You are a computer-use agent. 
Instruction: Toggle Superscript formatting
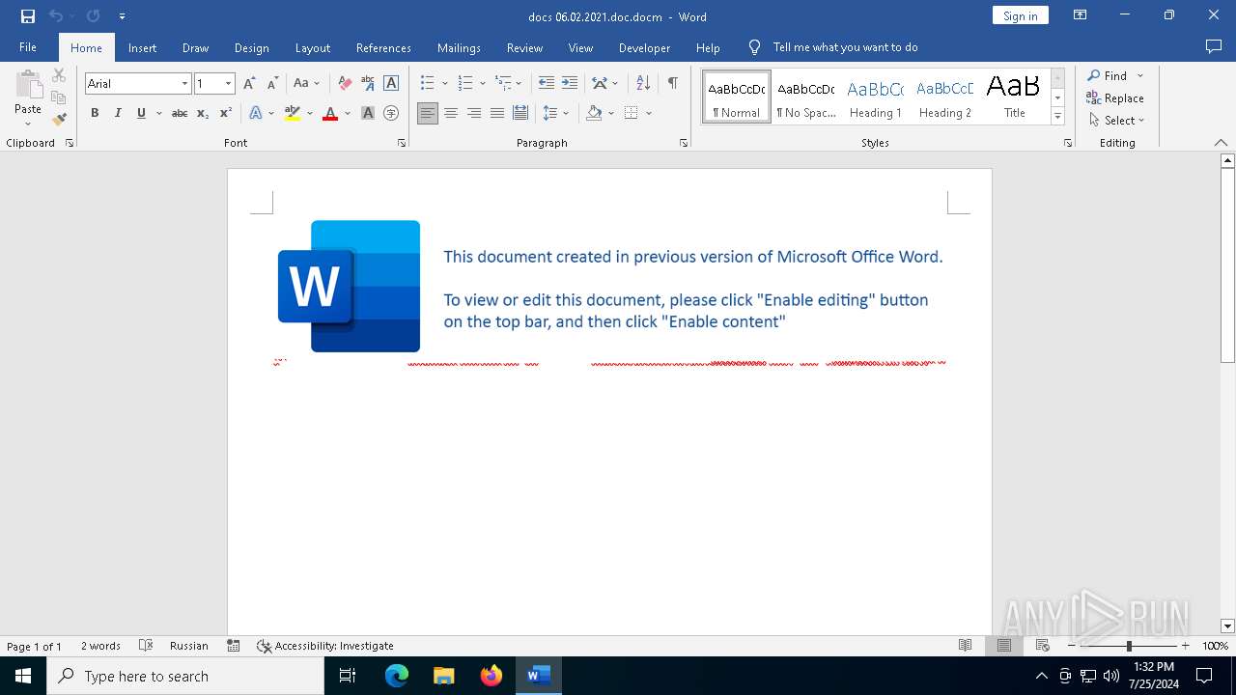226,113
